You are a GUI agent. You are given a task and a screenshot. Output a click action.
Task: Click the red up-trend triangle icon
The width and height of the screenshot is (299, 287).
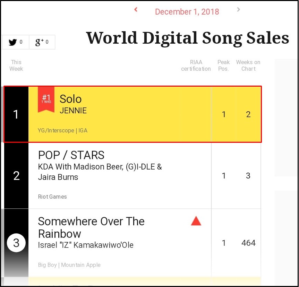coord(196,221)
